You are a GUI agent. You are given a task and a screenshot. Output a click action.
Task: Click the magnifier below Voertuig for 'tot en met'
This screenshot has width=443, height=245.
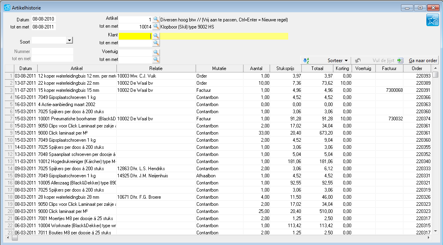point(156,60)
